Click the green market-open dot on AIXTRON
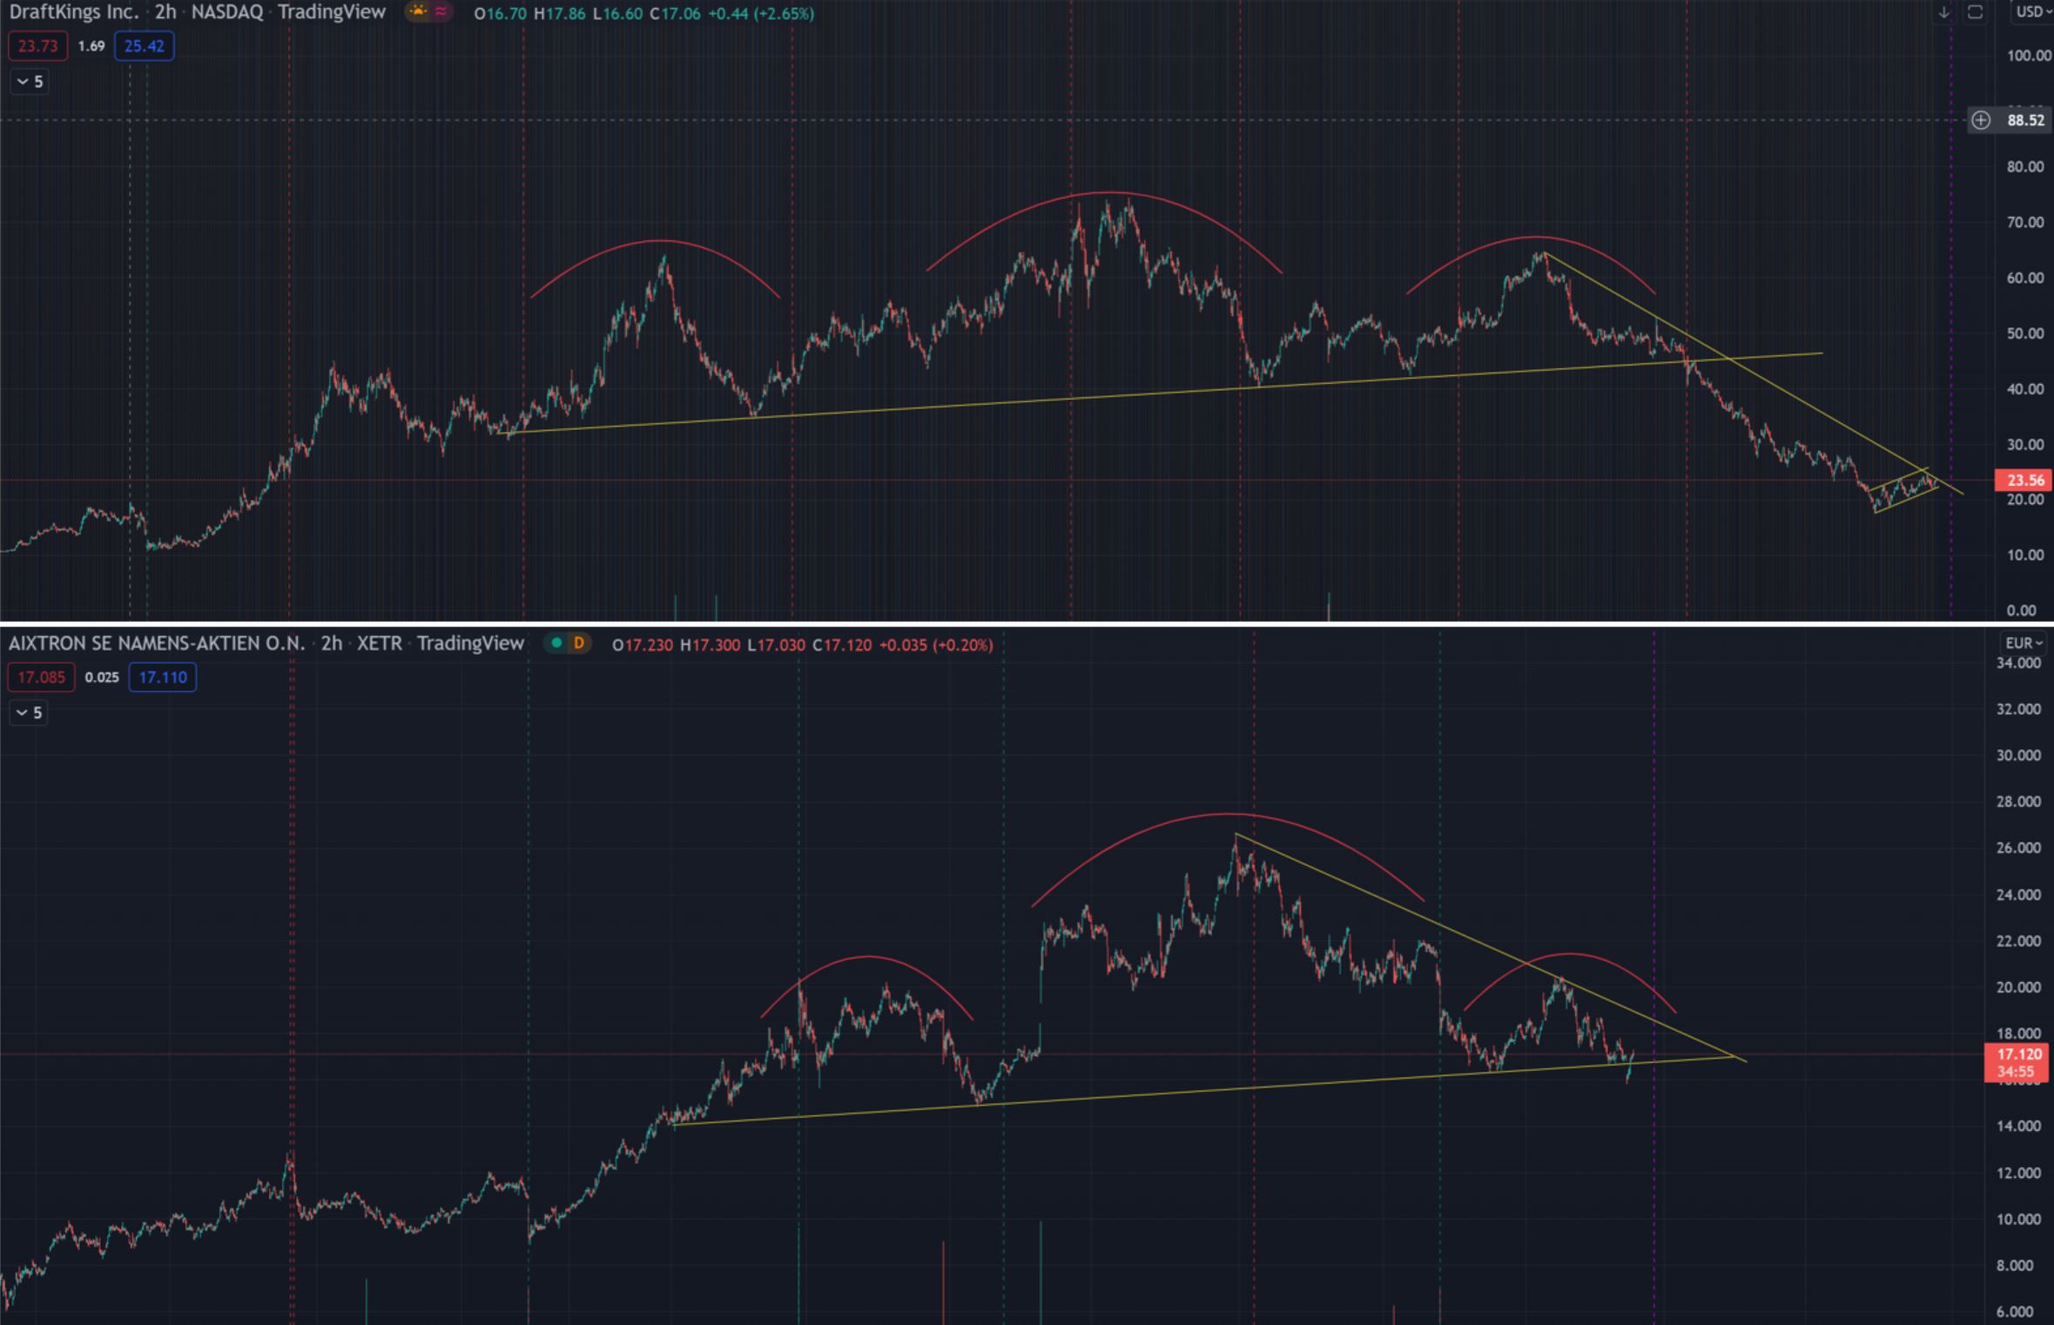 (x=556, y=643)
